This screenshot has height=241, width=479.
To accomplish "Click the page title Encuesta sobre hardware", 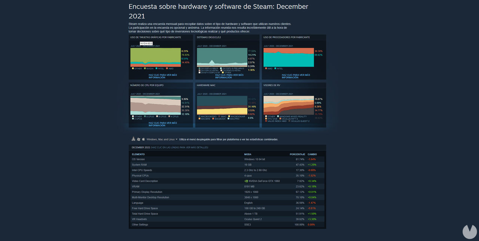I will tap(218, 11).
